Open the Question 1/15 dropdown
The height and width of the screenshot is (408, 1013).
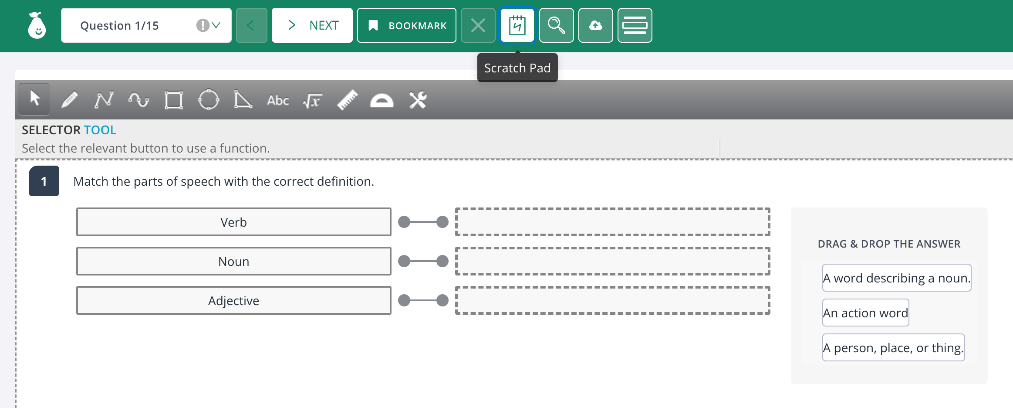pyautogui.click(x=146, y=25)
